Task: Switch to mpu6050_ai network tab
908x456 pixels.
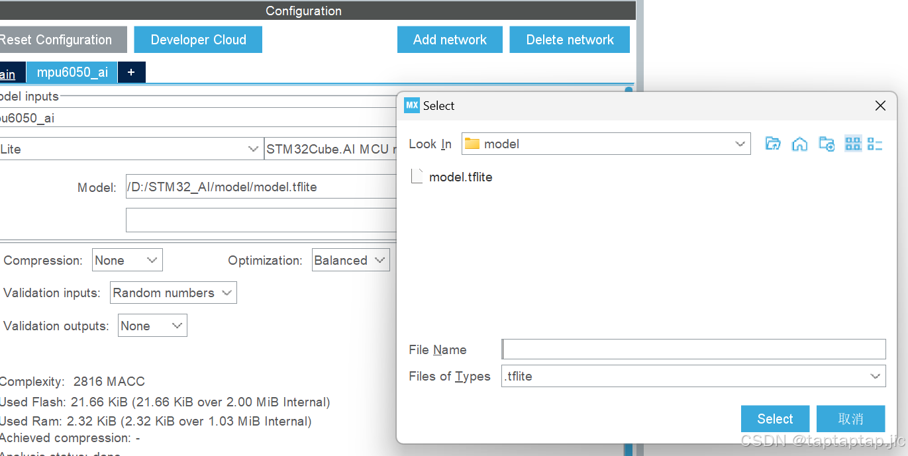Action: point(72,73)
